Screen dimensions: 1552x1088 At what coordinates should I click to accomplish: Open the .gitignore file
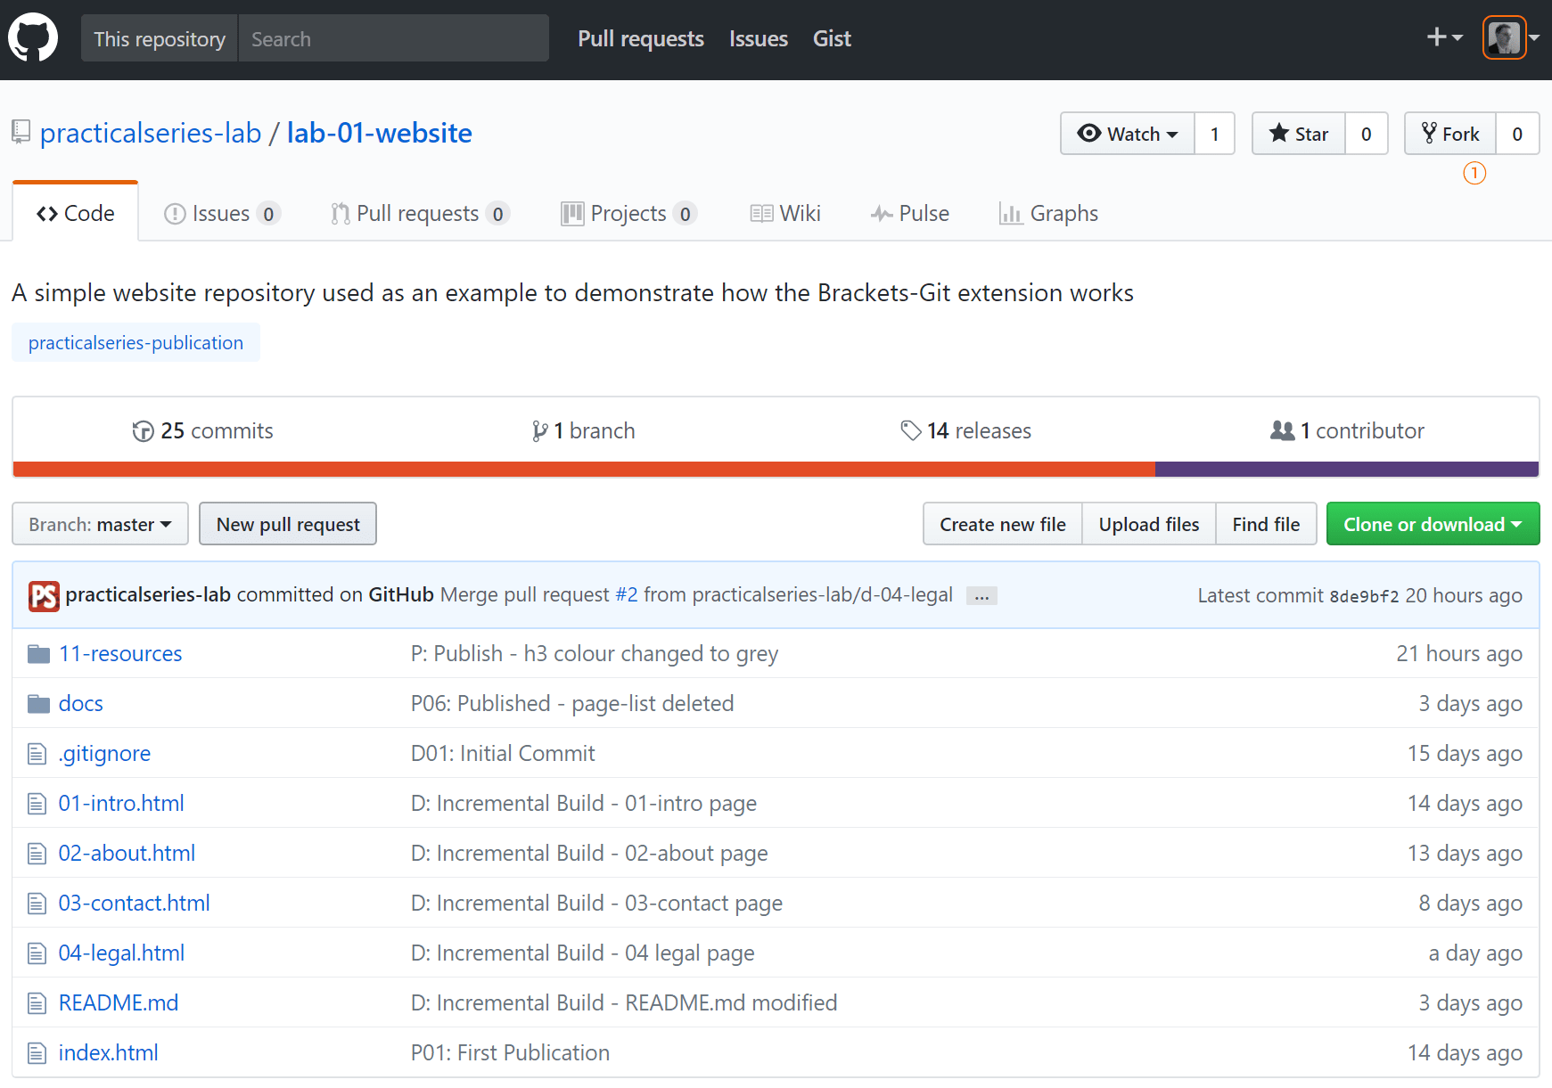104,754
